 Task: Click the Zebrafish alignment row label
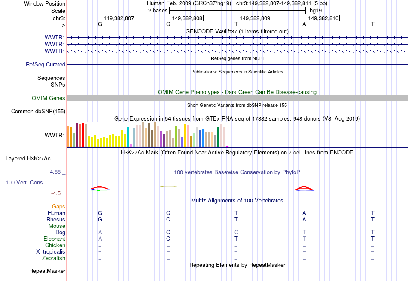point(54,258)
